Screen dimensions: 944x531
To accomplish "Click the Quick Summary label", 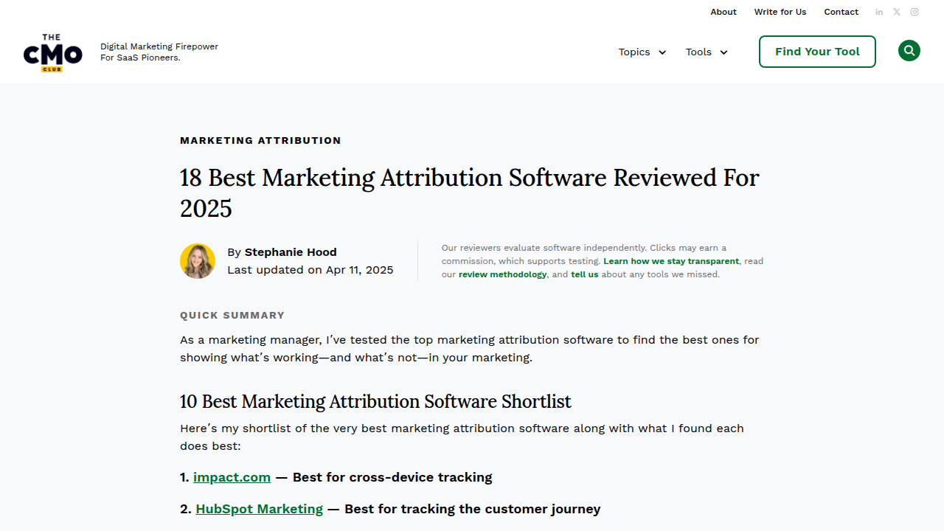I will pos(232,315).
